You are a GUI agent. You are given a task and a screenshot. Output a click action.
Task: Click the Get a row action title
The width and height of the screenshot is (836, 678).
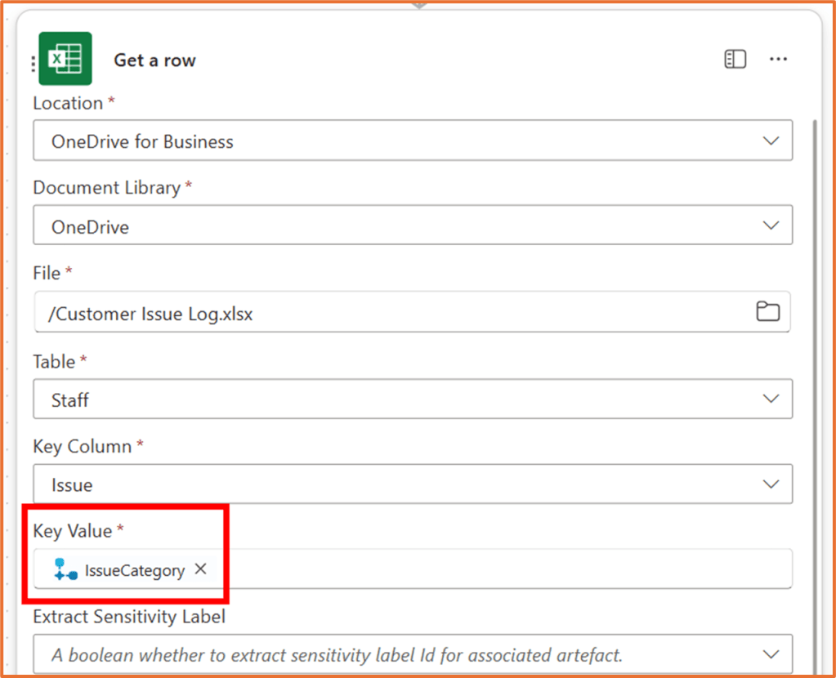(154, 59)
